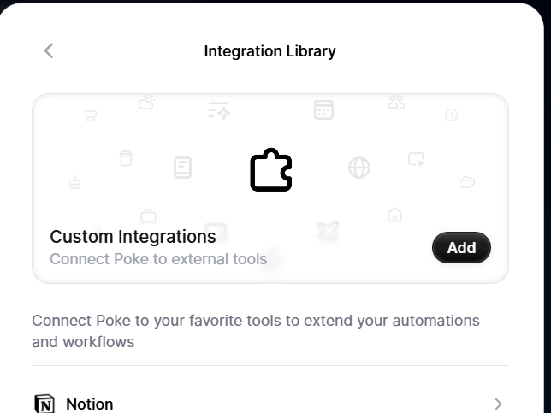Click the Integration Library title
This screenshot has height=413, width=551.
click(270, 51)
